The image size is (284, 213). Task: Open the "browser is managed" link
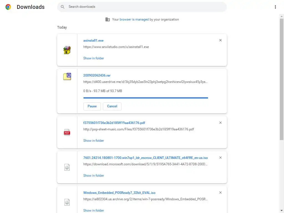134,19
